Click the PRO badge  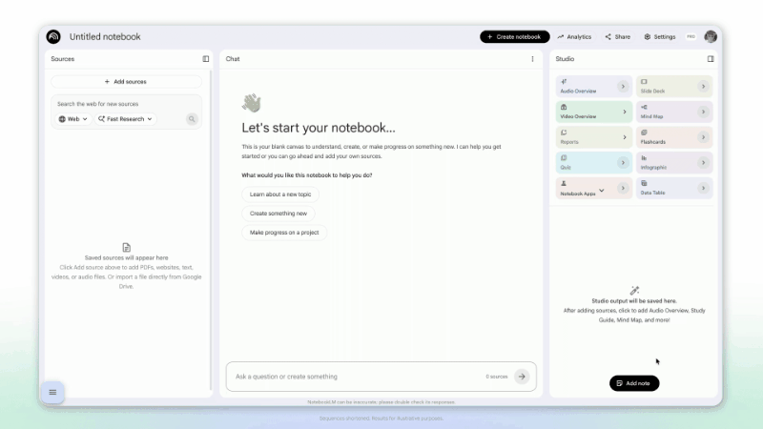click(x=691, y=36)
